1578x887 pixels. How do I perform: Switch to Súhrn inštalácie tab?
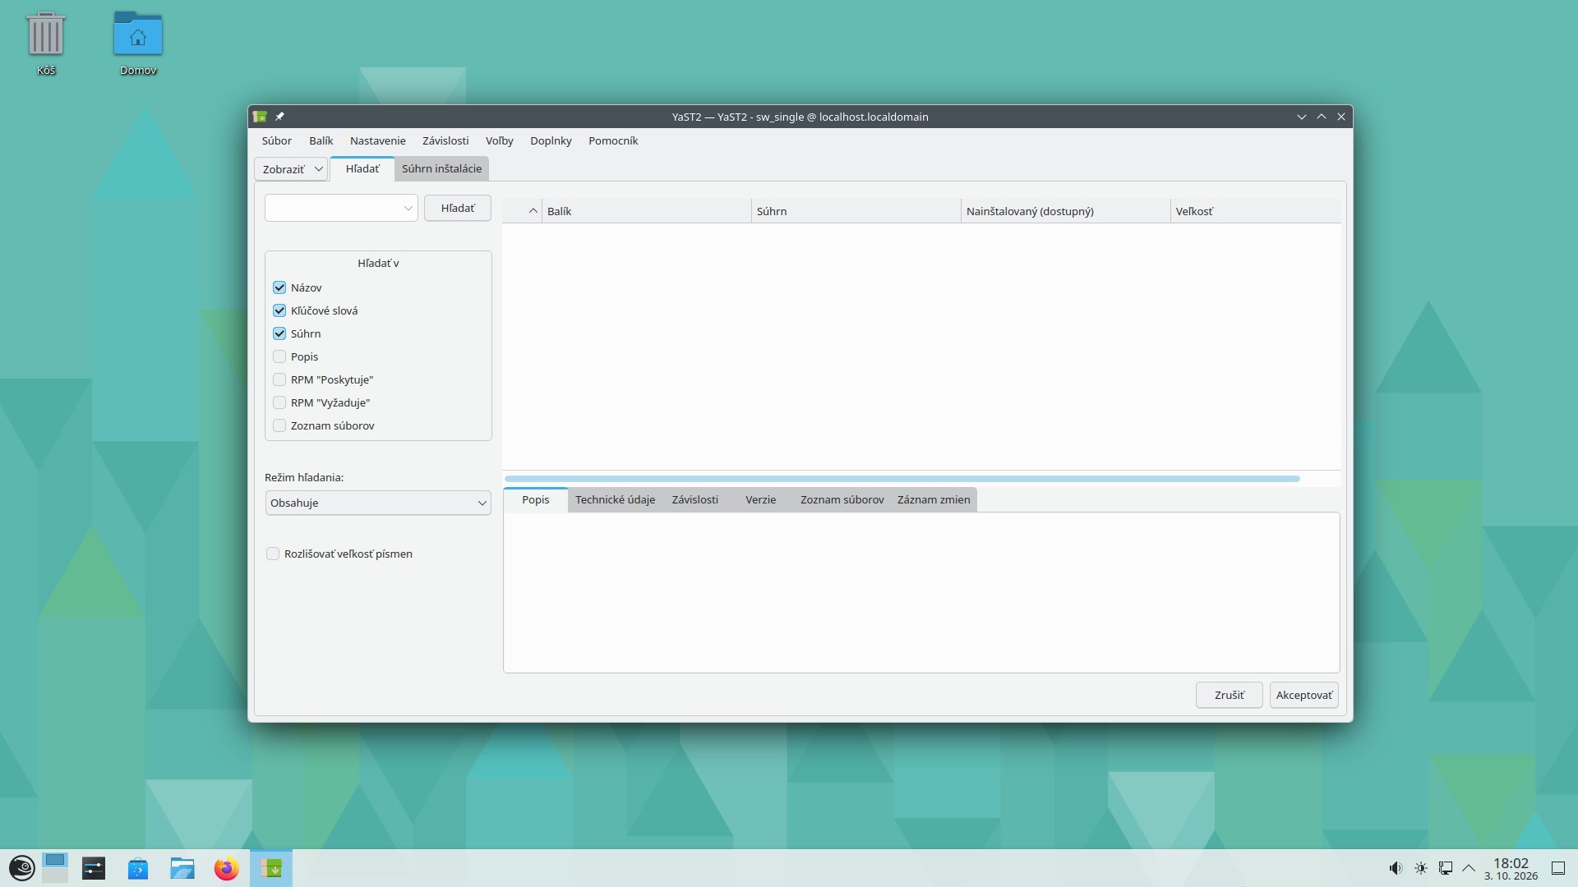442,168
